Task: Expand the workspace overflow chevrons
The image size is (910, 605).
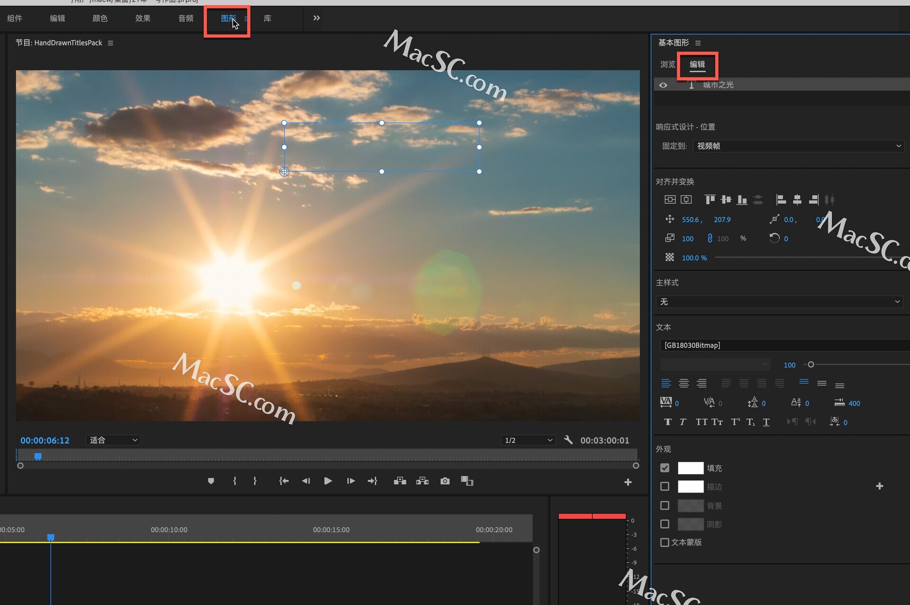Action: click(x=317, y=18)
